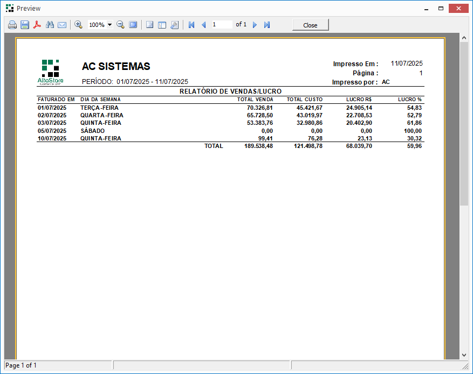Click the 189.538,48 grand total venda
Image resolution: width=473 pixels, height=374 pixels.
258,146
